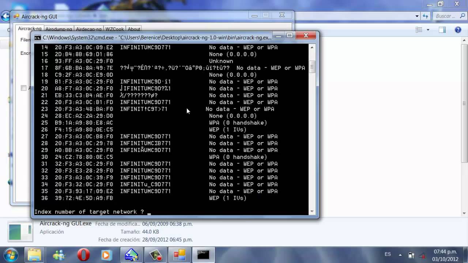Open the blue diamond taskbar app icon
This screenshot has height=263, width=468.
131,255
